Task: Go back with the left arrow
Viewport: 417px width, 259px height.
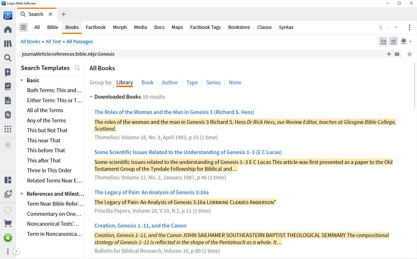Action: pyautogui.click(x=381, y=27)
